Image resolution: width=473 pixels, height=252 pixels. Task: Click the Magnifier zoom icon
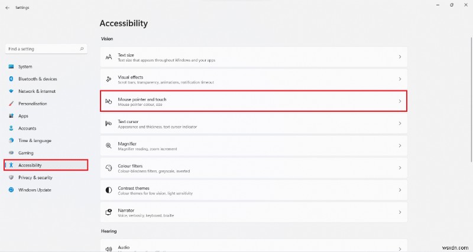(108, 146)
